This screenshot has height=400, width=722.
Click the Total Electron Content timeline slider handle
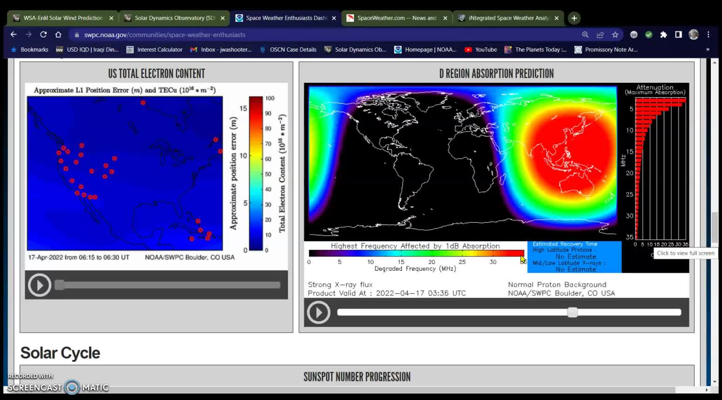[x=59, y=285]
